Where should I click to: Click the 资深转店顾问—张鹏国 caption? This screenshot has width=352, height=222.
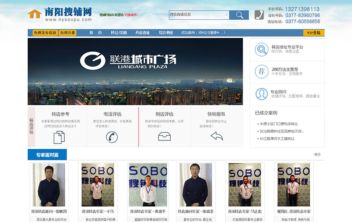coord(49,211)
